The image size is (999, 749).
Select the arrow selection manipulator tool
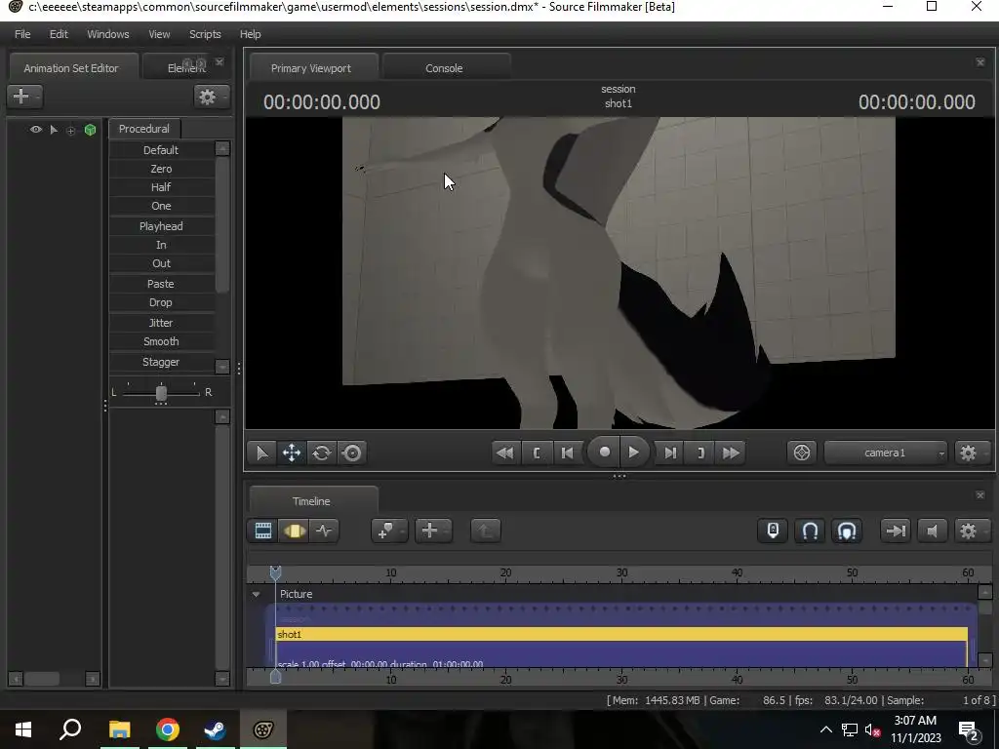(x=261, y=453)
